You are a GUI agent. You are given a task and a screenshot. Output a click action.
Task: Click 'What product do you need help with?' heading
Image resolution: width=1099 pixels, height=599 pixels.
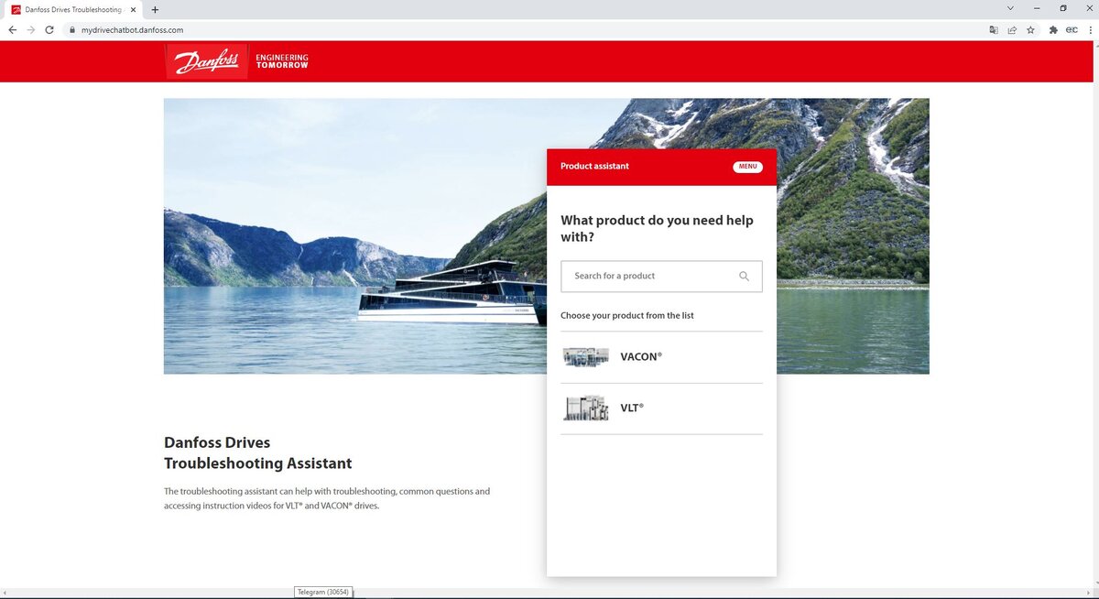[x=657, y=229]
